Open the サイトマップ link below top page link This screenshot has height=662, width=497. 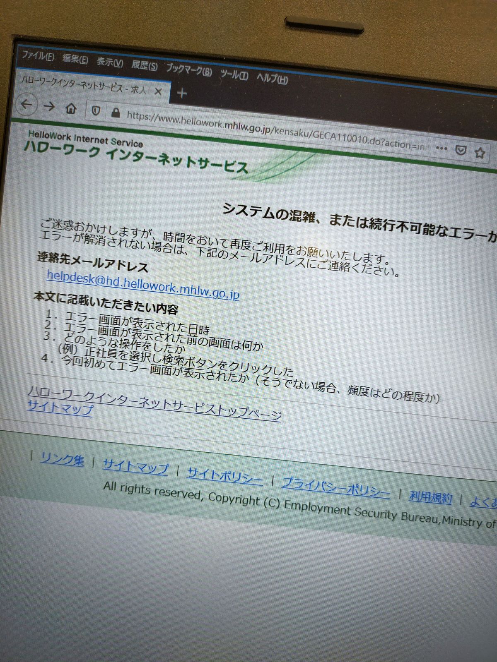pos(60,408)
